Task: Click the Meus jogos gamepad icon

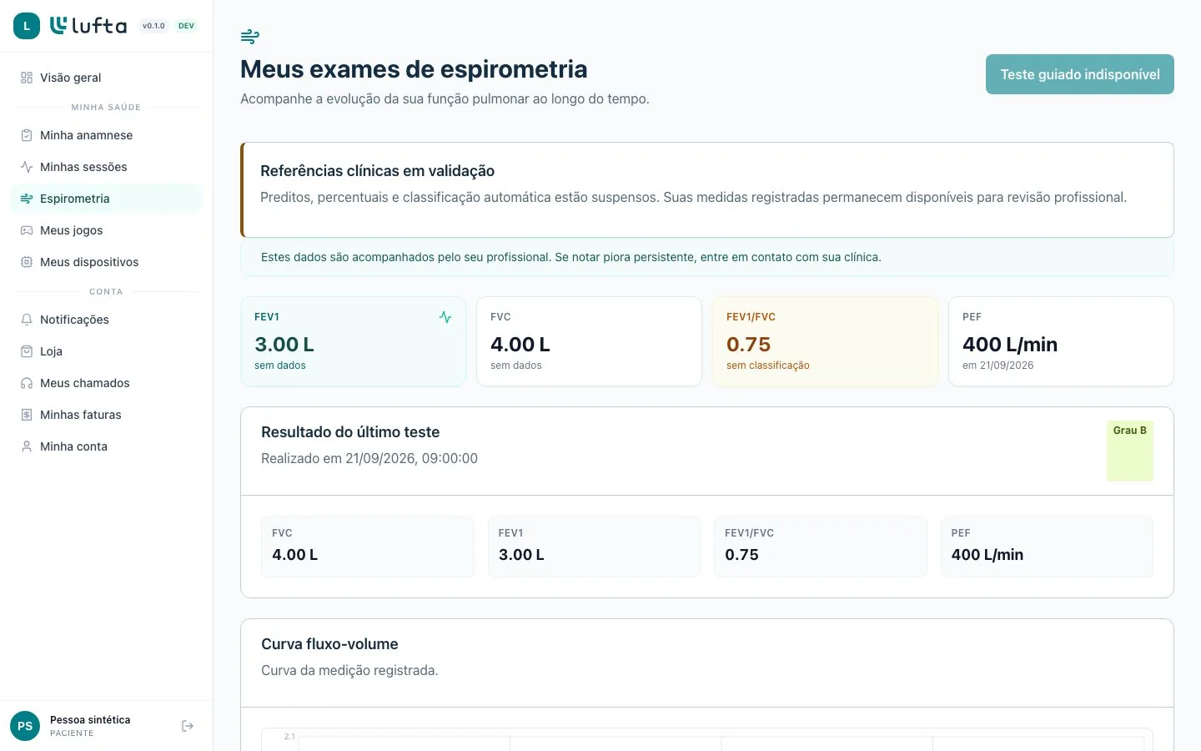Action: point(27,230)
